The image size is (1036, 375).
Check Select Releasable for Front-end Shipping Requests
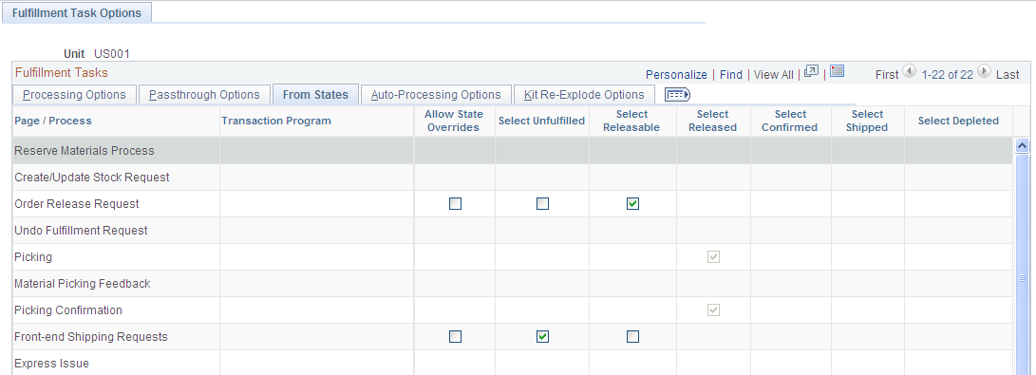633,337
